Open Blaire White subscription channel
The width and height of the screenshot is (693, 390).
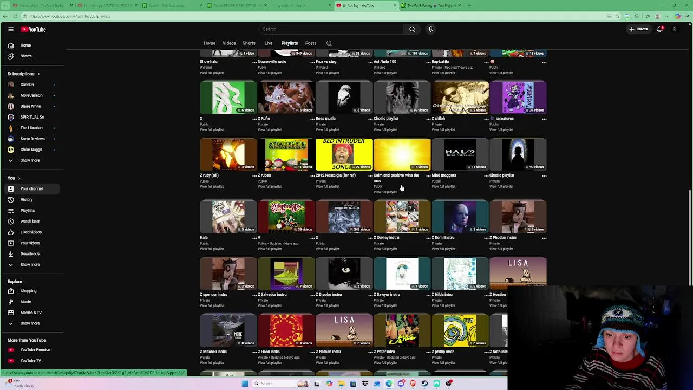31,106
